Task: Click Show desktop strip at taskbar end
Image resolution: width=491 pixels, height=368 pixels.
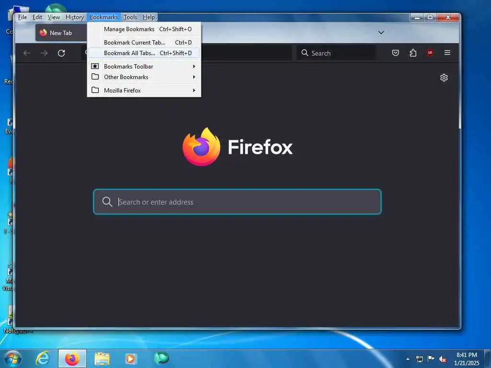Action: (488, 358)
